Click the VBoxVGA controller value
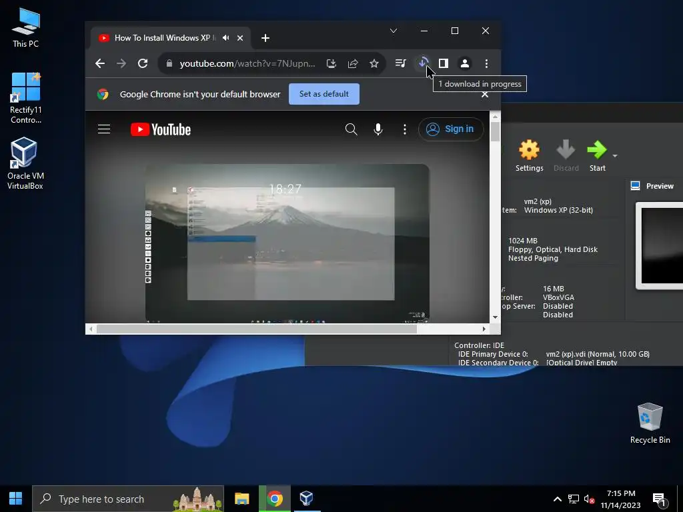 click(x=558, y=298)
